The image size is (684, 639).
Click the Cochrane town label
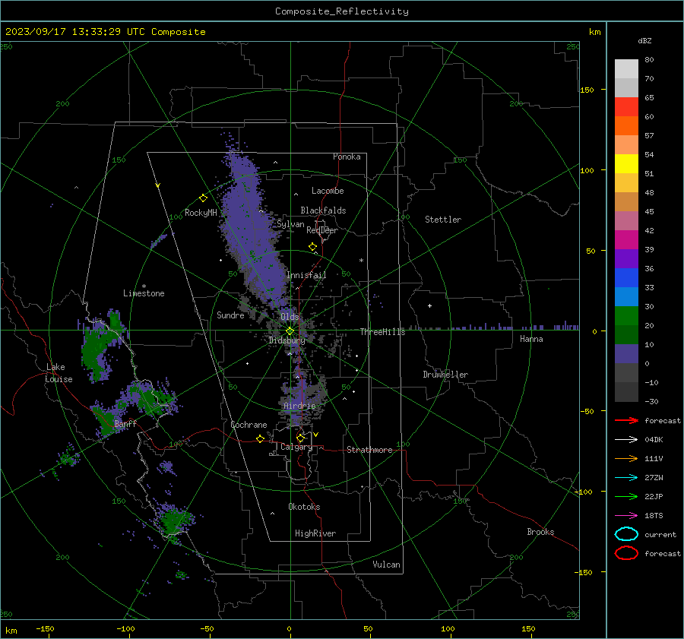click(249, 425)
